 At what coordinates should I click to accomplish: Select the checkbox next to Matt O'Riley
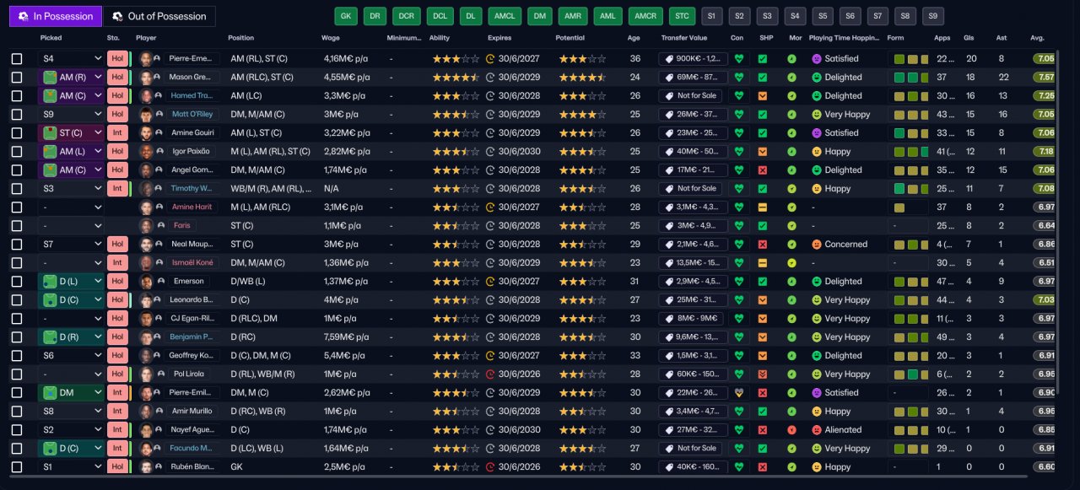pos(17,115)
